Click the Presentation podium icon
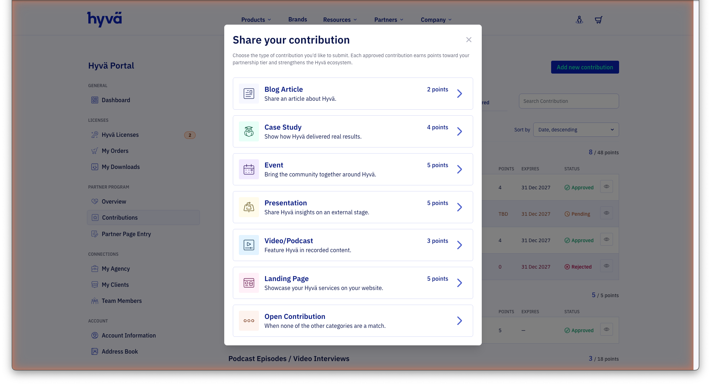The image size is (711, 385). pyautogui.click(x=249, y=207)
